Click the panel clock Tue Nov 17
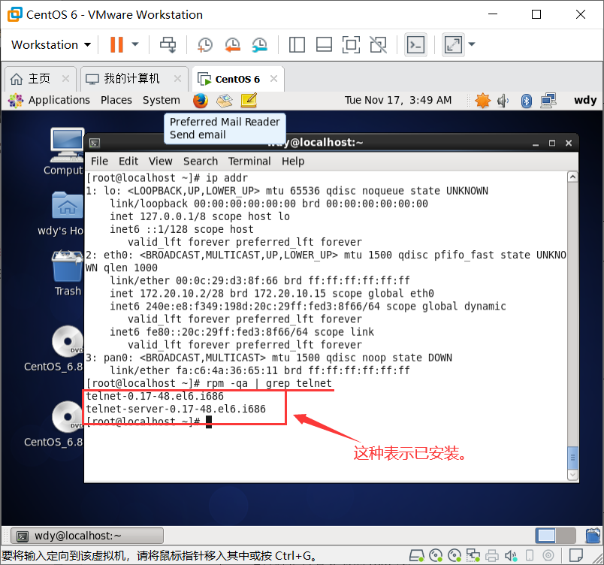This screenshot has height=565, width=604. click(x=398, y=100)
